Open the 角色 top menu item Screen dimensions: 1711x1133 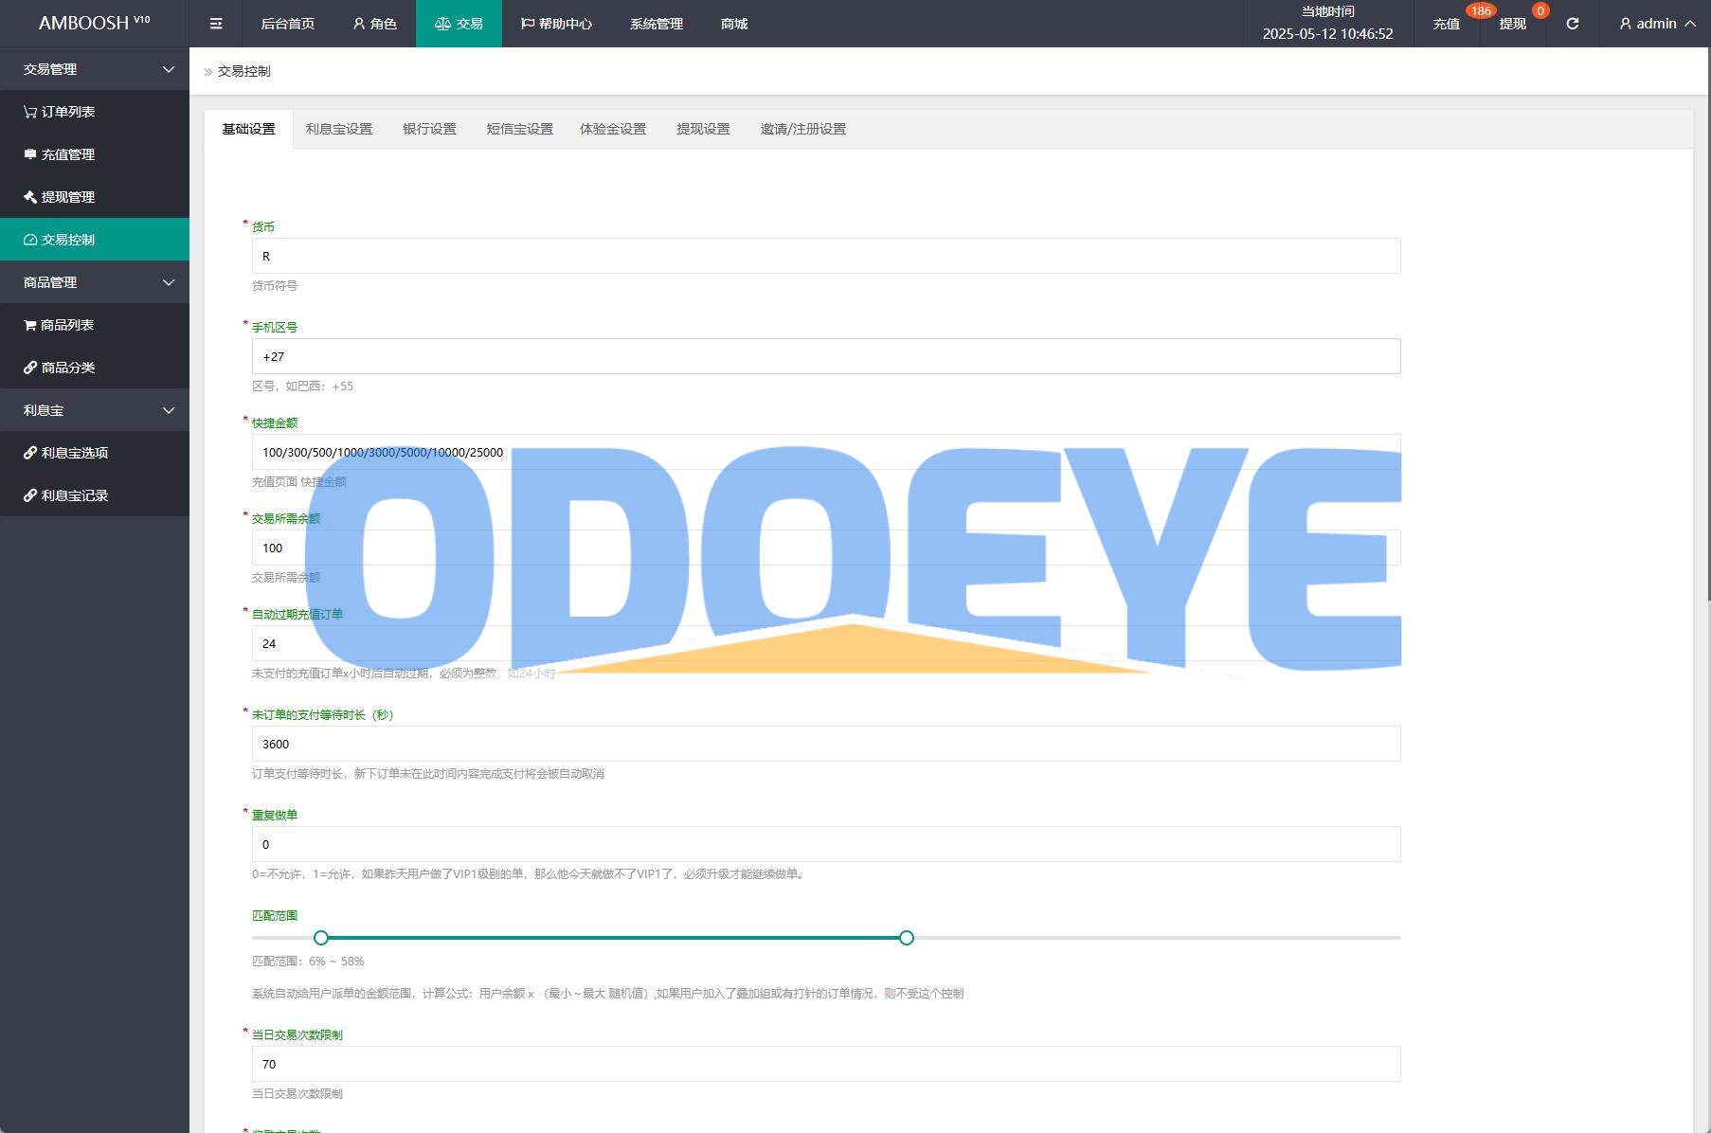click(x=374, y=24)
